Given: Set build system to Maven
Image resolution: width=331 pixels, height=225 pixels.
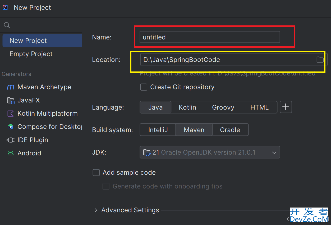Looking at the screenshot, I should [194, 130].
